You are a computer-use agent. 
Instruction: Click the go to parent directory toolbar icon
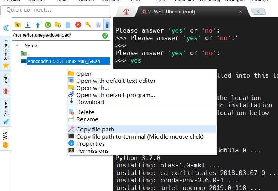[18, 25]
